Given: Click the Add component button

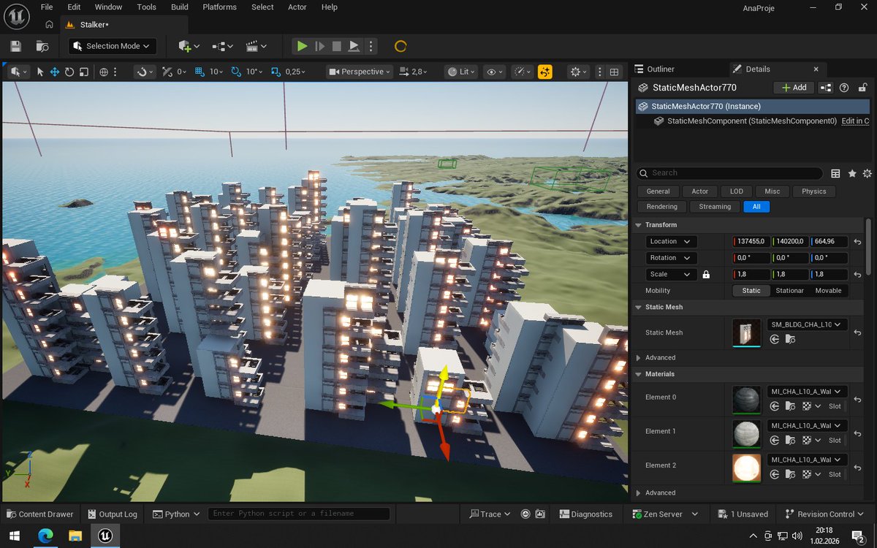Looking at the screenshot, I should point(794,88).
